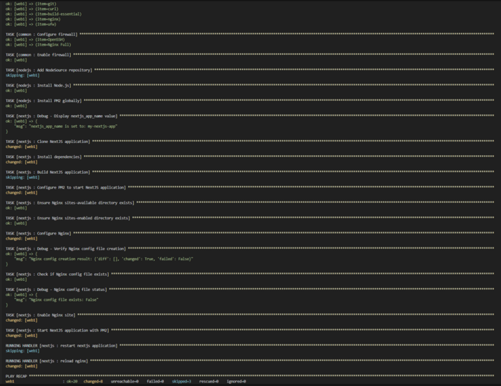
Task: Select "TASK [nodejs : Add NodeSource repository]" line
Action: tap(49, 70)
